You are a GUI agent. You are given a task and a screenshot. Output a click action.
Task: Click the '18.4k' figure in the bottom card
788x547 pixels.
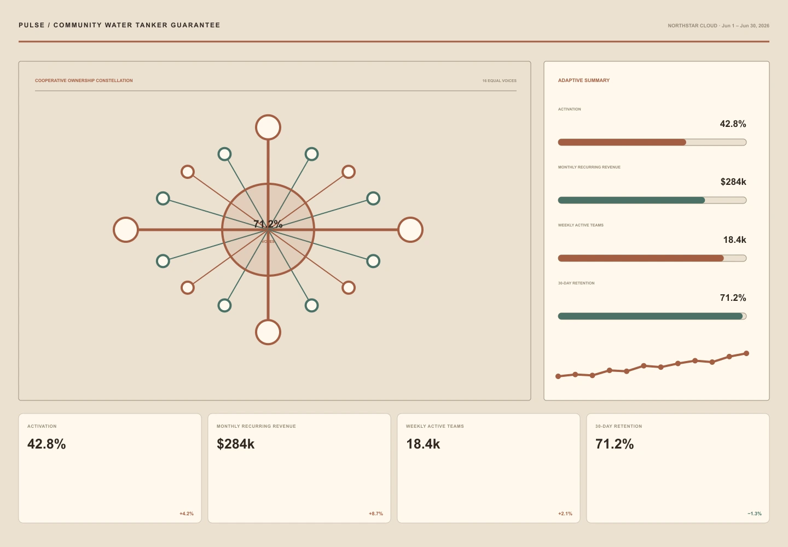pyautogui.click(x=423, y=444)
